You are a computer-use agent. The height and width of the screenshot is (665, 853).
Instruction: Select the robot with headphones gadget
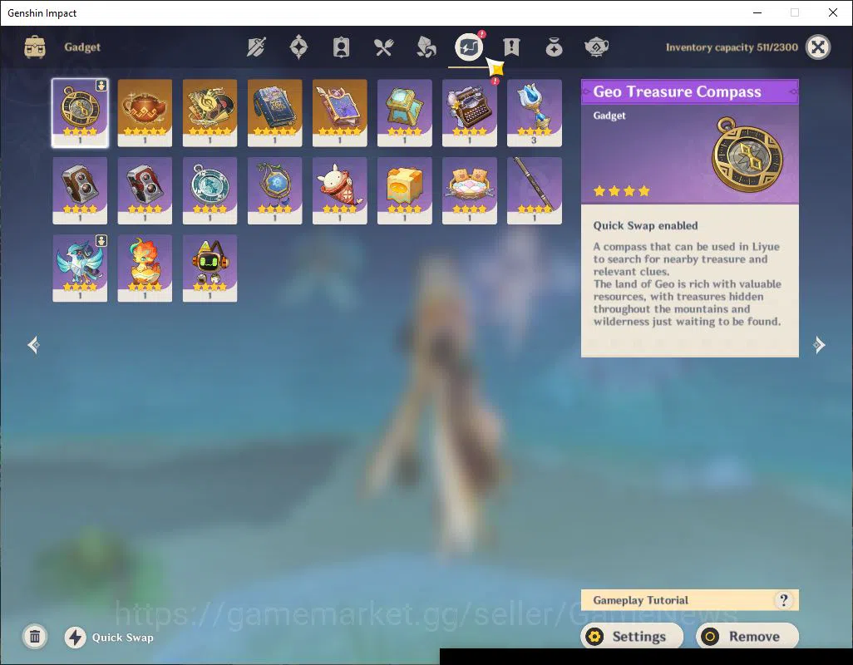point(210,268)
